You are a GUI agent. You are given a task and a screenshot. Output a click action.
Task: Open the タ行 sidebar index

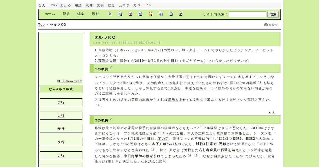click(61, 142)
